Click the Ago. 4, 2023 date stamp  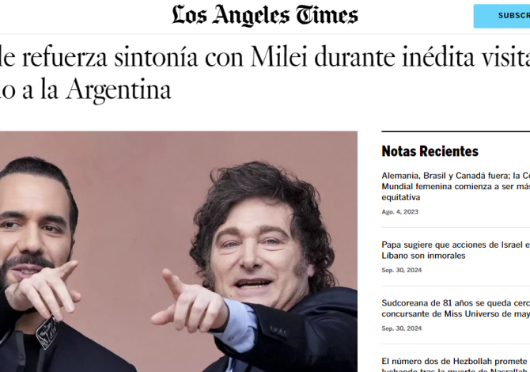(x=399, y=211)
